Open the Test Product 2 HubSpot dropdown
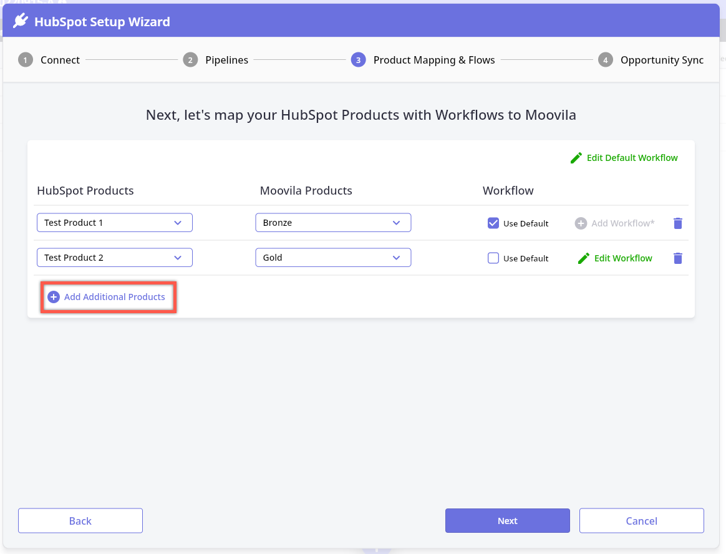 (115, 258)
